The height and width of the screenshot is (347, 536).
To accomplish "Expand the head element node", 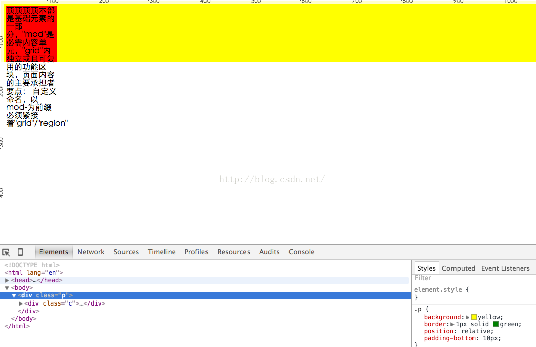I will tap(7, 280).
